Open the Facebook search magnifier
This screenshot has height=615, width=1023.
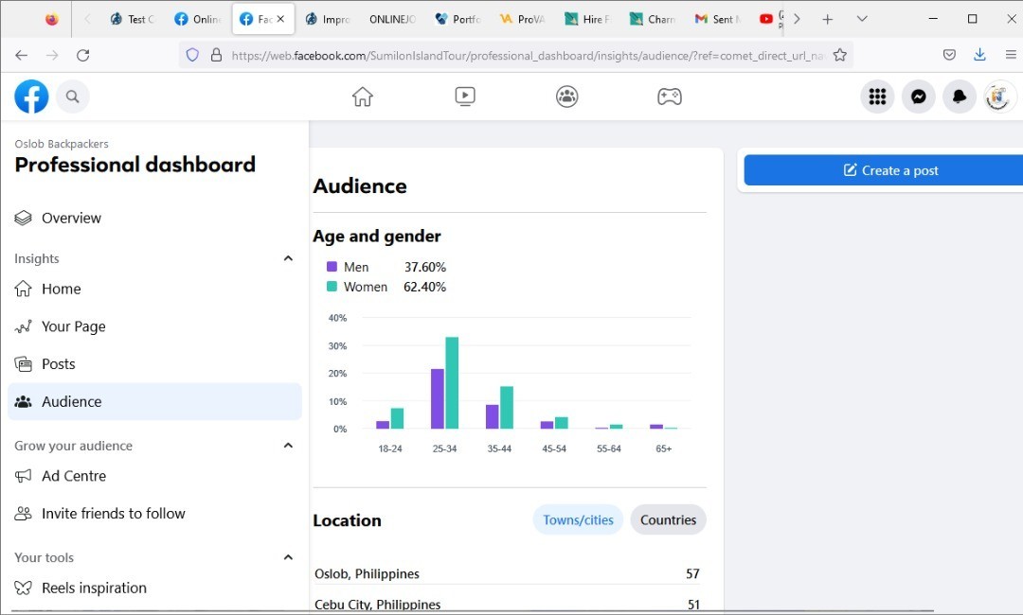coord(72,97)
